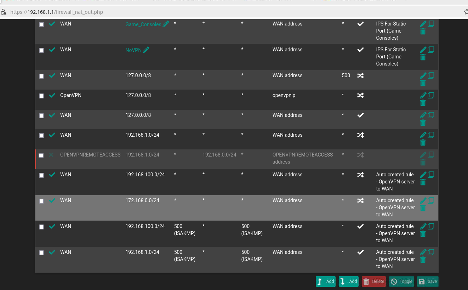Edit the OpenVPN interface openvpnip rule
The image size is (468, 290).
click(423, 96)
